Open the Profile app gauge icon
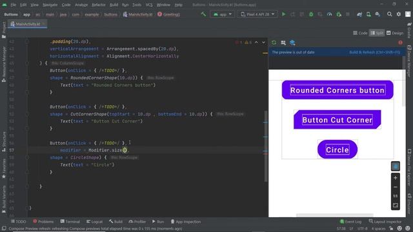Viewport: 413px width, 232px height. 329,14
